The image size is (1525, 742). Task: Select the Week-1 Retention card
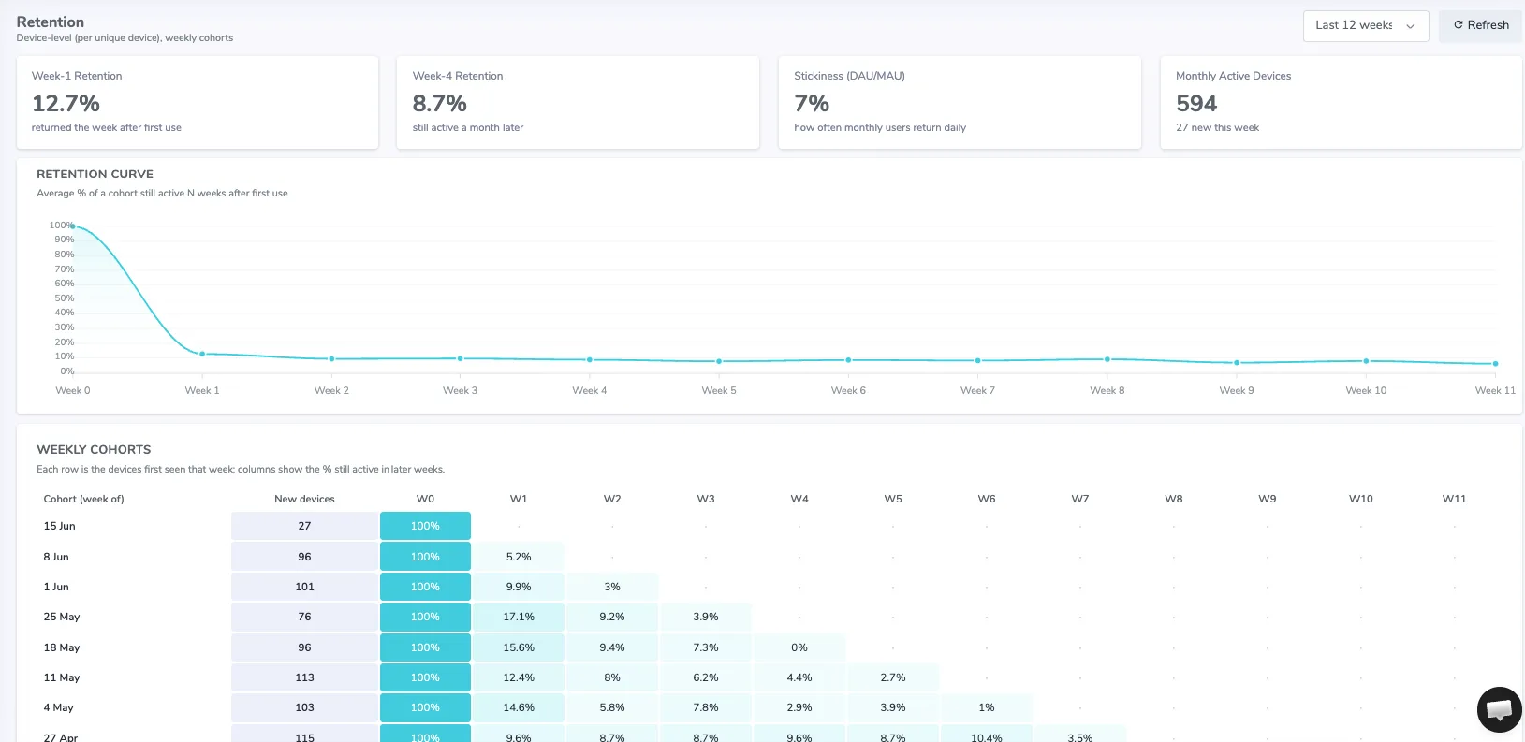(x=198, y=102)
